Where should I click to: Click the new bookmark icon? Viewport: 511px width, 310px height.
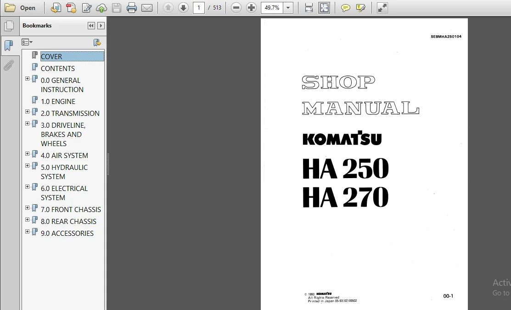pos(97,43)
